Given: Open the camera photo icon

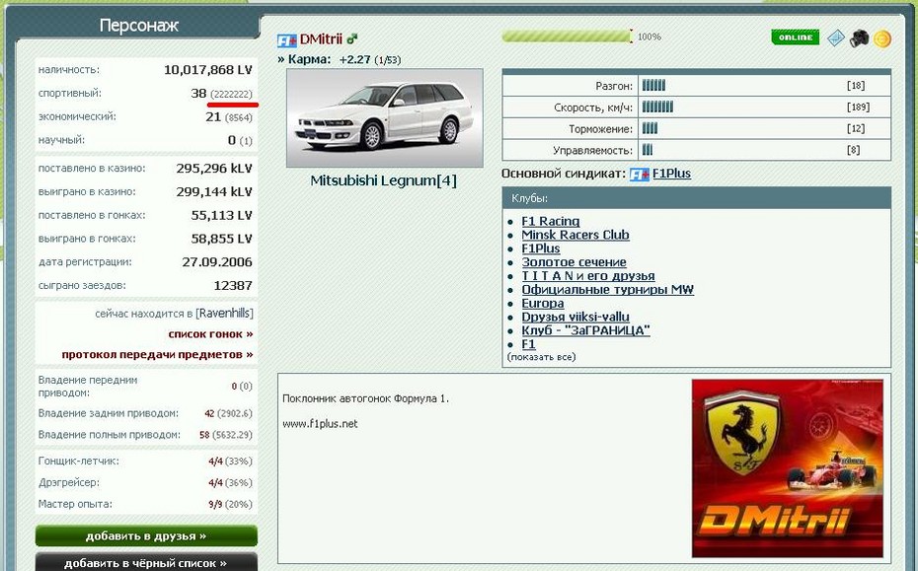Looking at the screenshot, I should click(859, 38).
